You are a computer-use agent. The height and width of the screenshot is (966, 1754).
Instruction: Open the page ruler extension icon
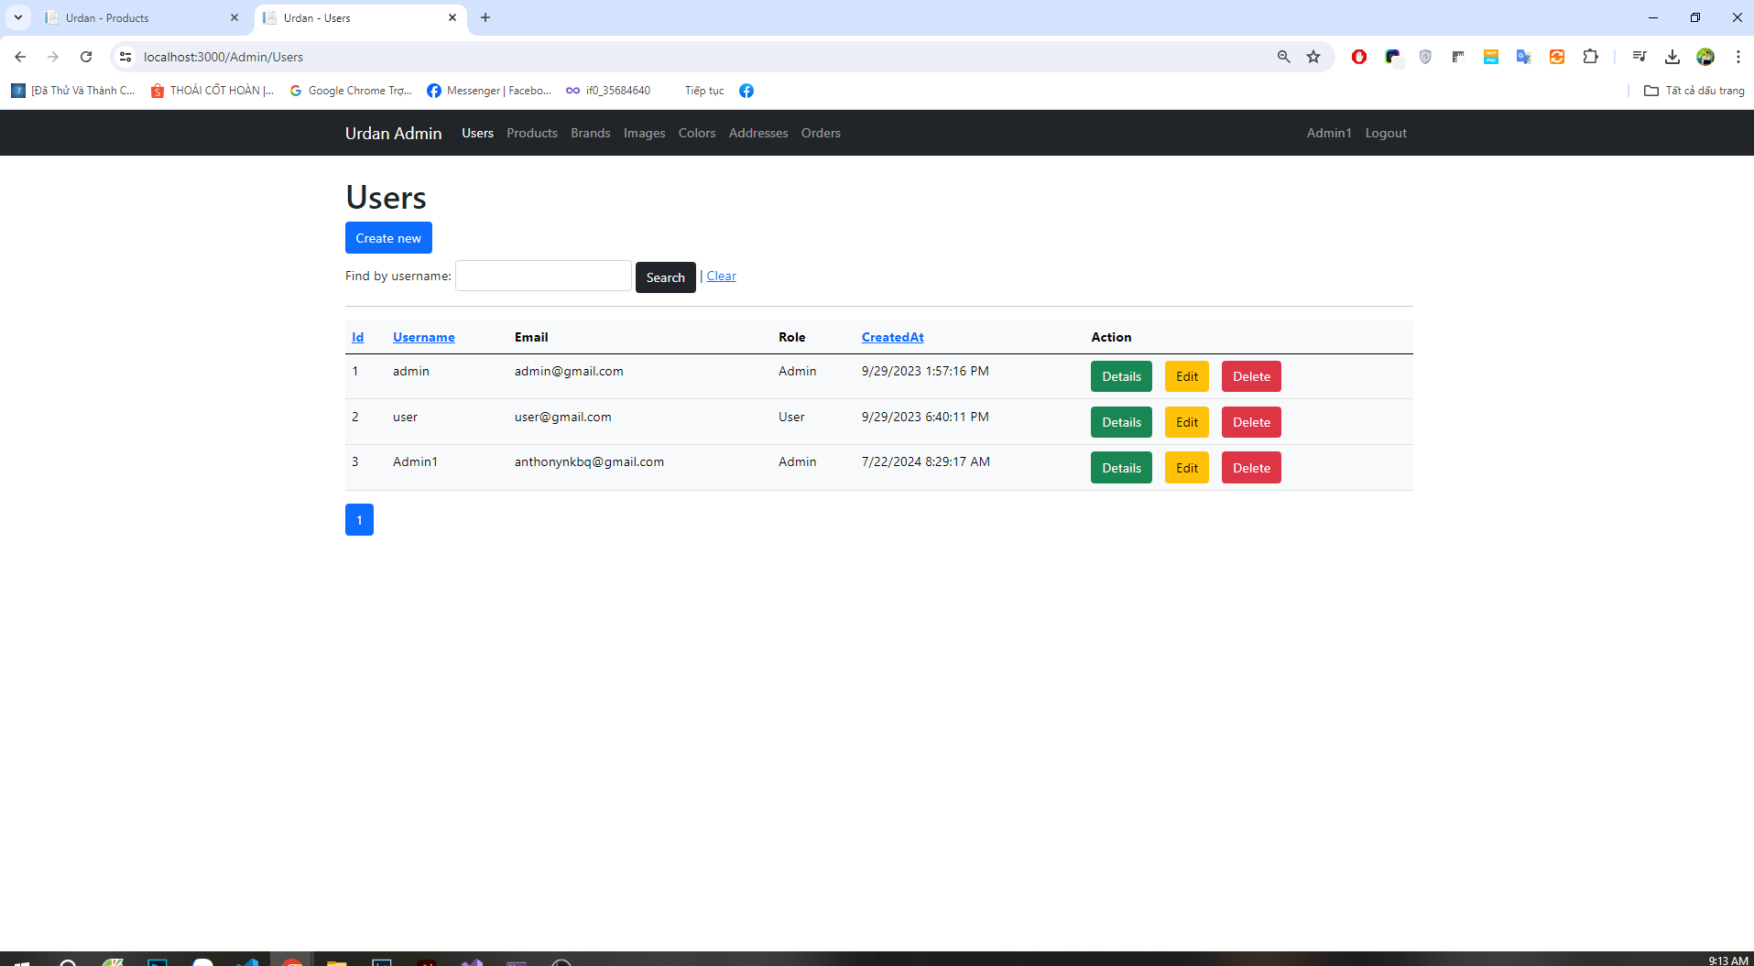[x=1458, y=57]
